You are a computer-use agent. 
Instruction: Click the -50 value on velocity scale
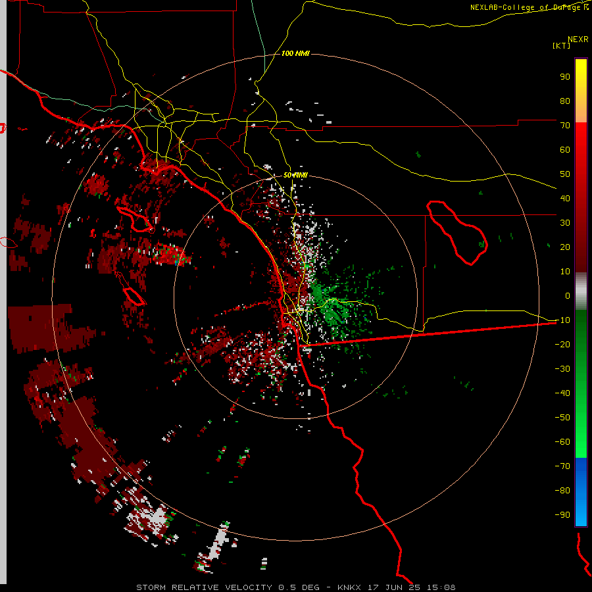pyautogui.click(x=562, y=418)
